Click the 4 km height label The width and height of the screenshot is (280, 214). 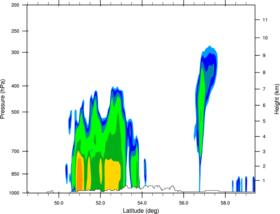click(264, 137)
